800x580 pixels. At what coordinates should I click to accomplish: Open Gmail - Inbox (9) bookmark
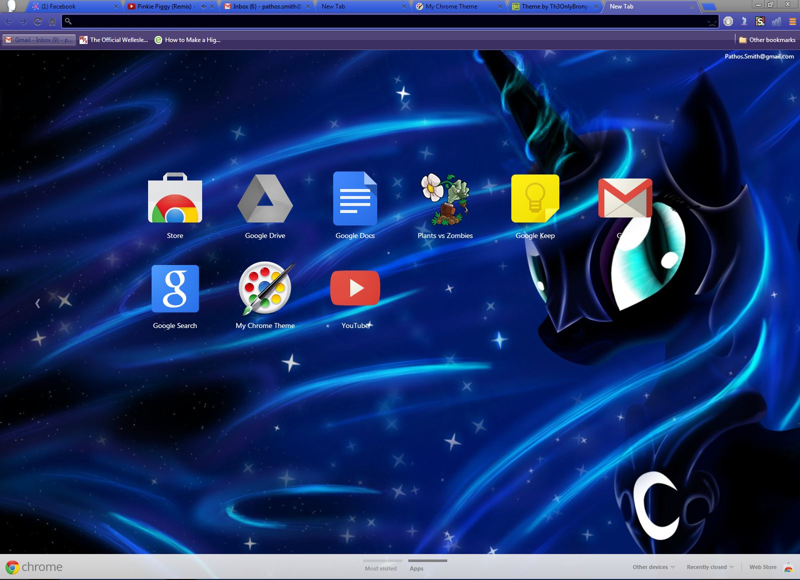click(x=39, y=40)
